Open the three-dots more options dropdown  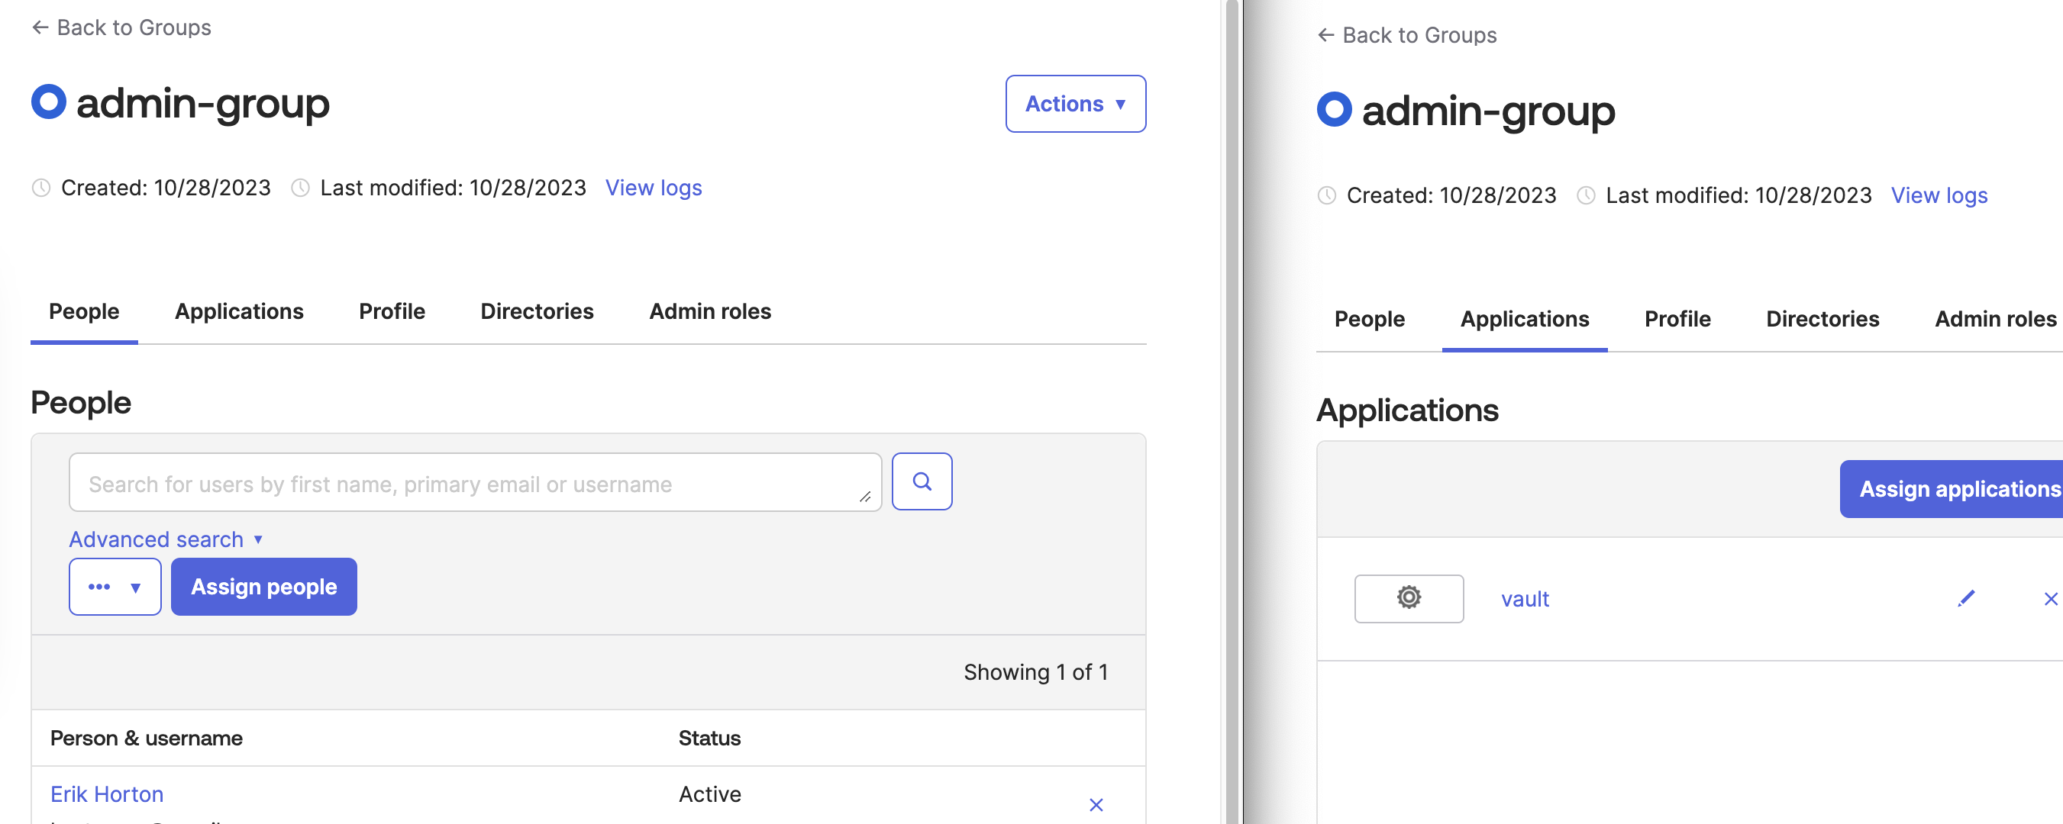tap(115, 587)
